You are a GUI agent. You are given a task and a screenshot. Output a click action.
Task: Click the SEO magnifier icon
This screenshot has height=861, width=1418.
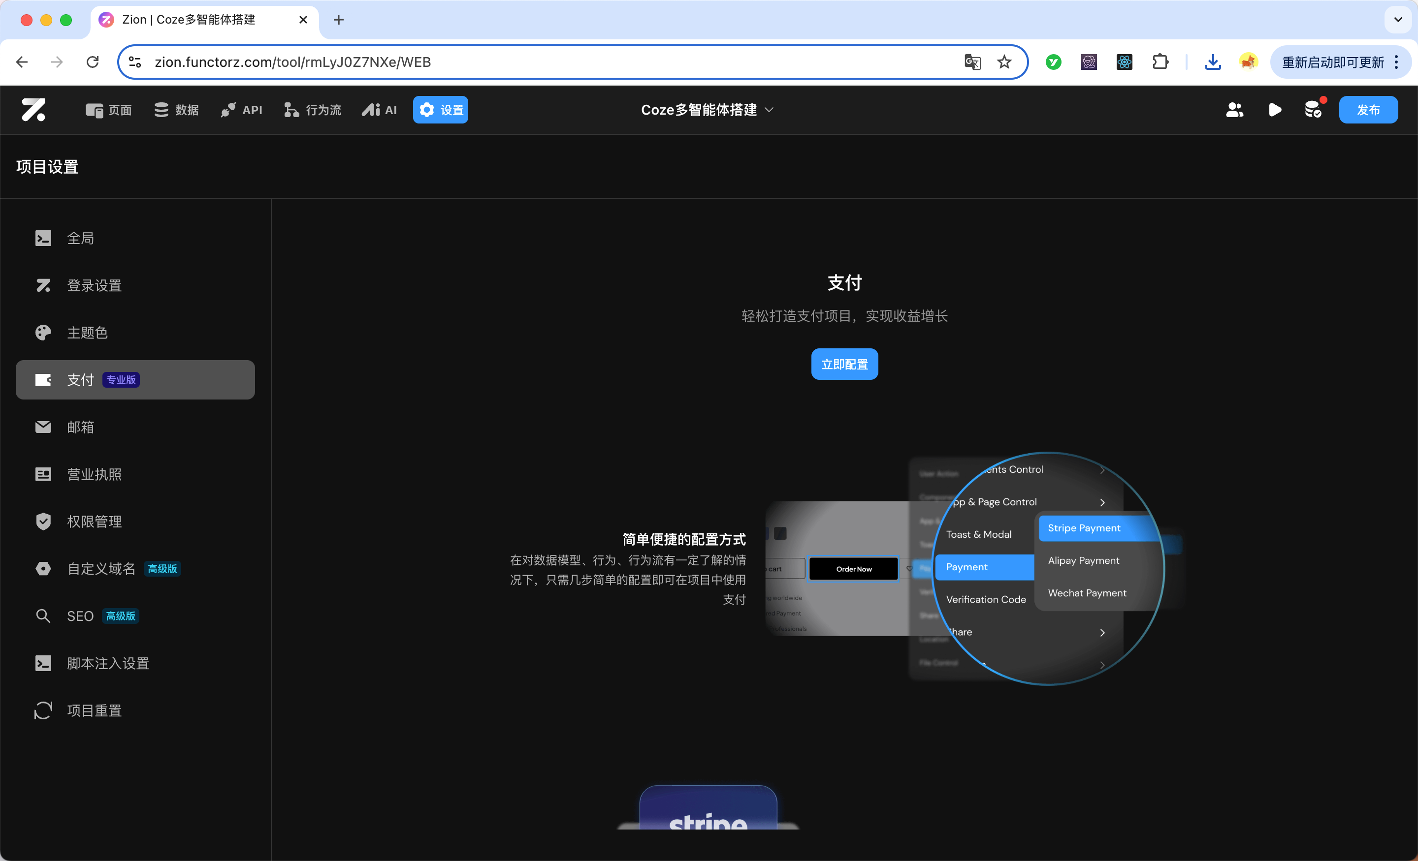(43, 616)
